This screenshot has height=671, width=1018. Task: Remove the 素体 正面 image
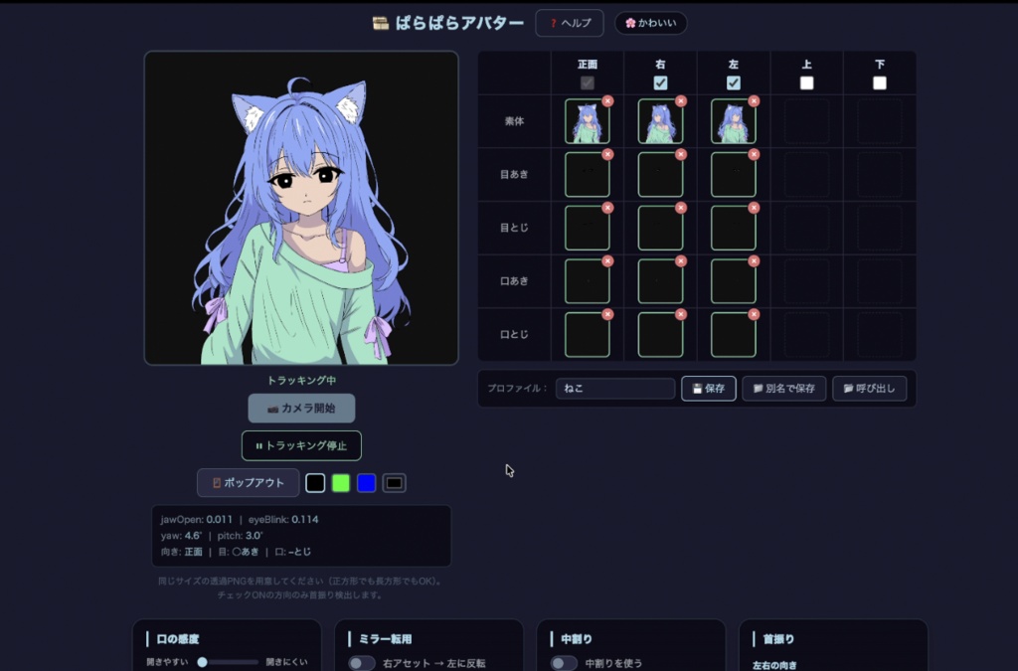(607, 100)
